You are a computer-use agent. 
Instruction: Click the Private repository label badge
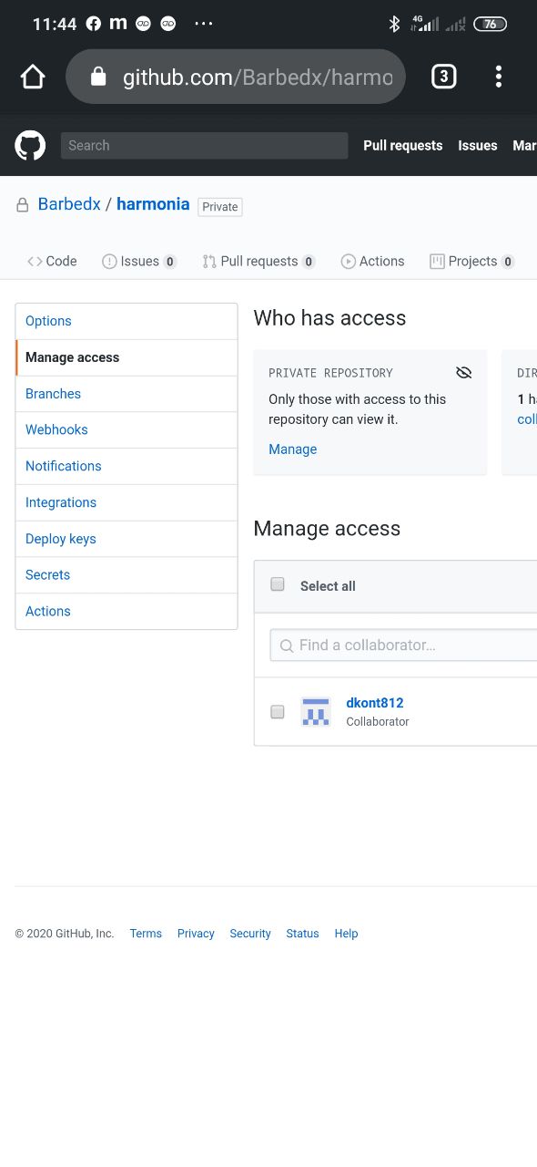pyautogui.click(x=220, y=207)
